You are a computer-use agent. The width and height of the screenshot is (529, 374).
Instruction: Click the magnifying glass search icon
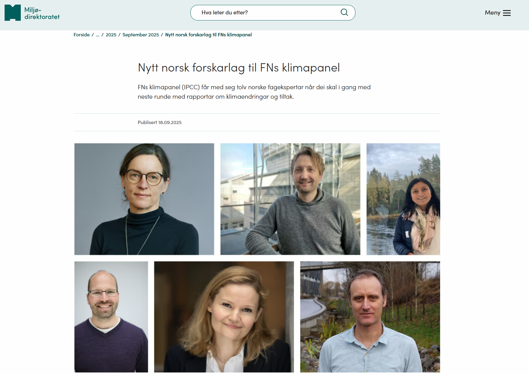[344, 13]
